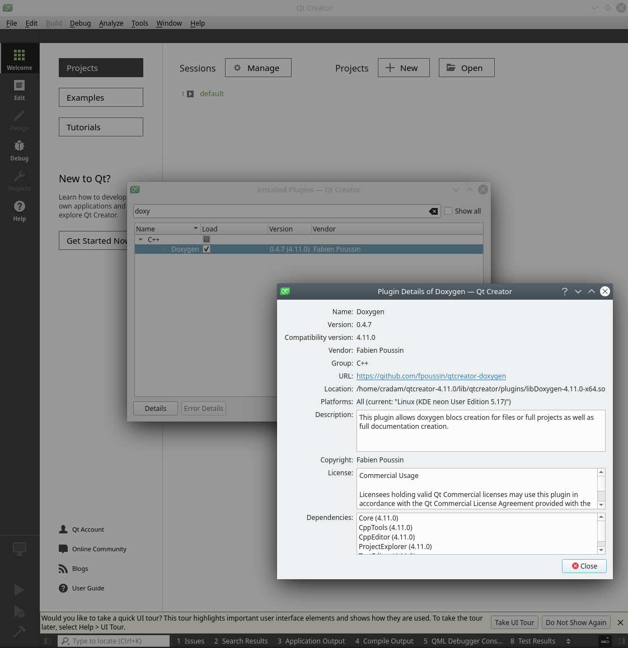Expand the default session entry
Viewport: 628px width, 648px height.
point(190,94)
